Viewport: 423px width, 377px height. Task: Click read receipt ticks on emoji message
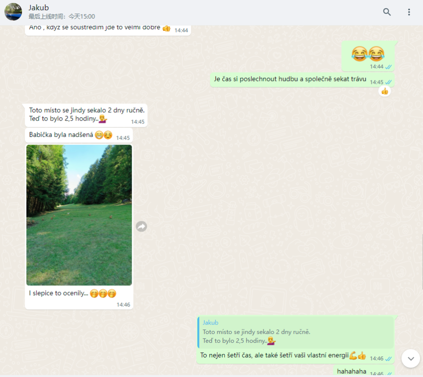(x=388, y=67)
